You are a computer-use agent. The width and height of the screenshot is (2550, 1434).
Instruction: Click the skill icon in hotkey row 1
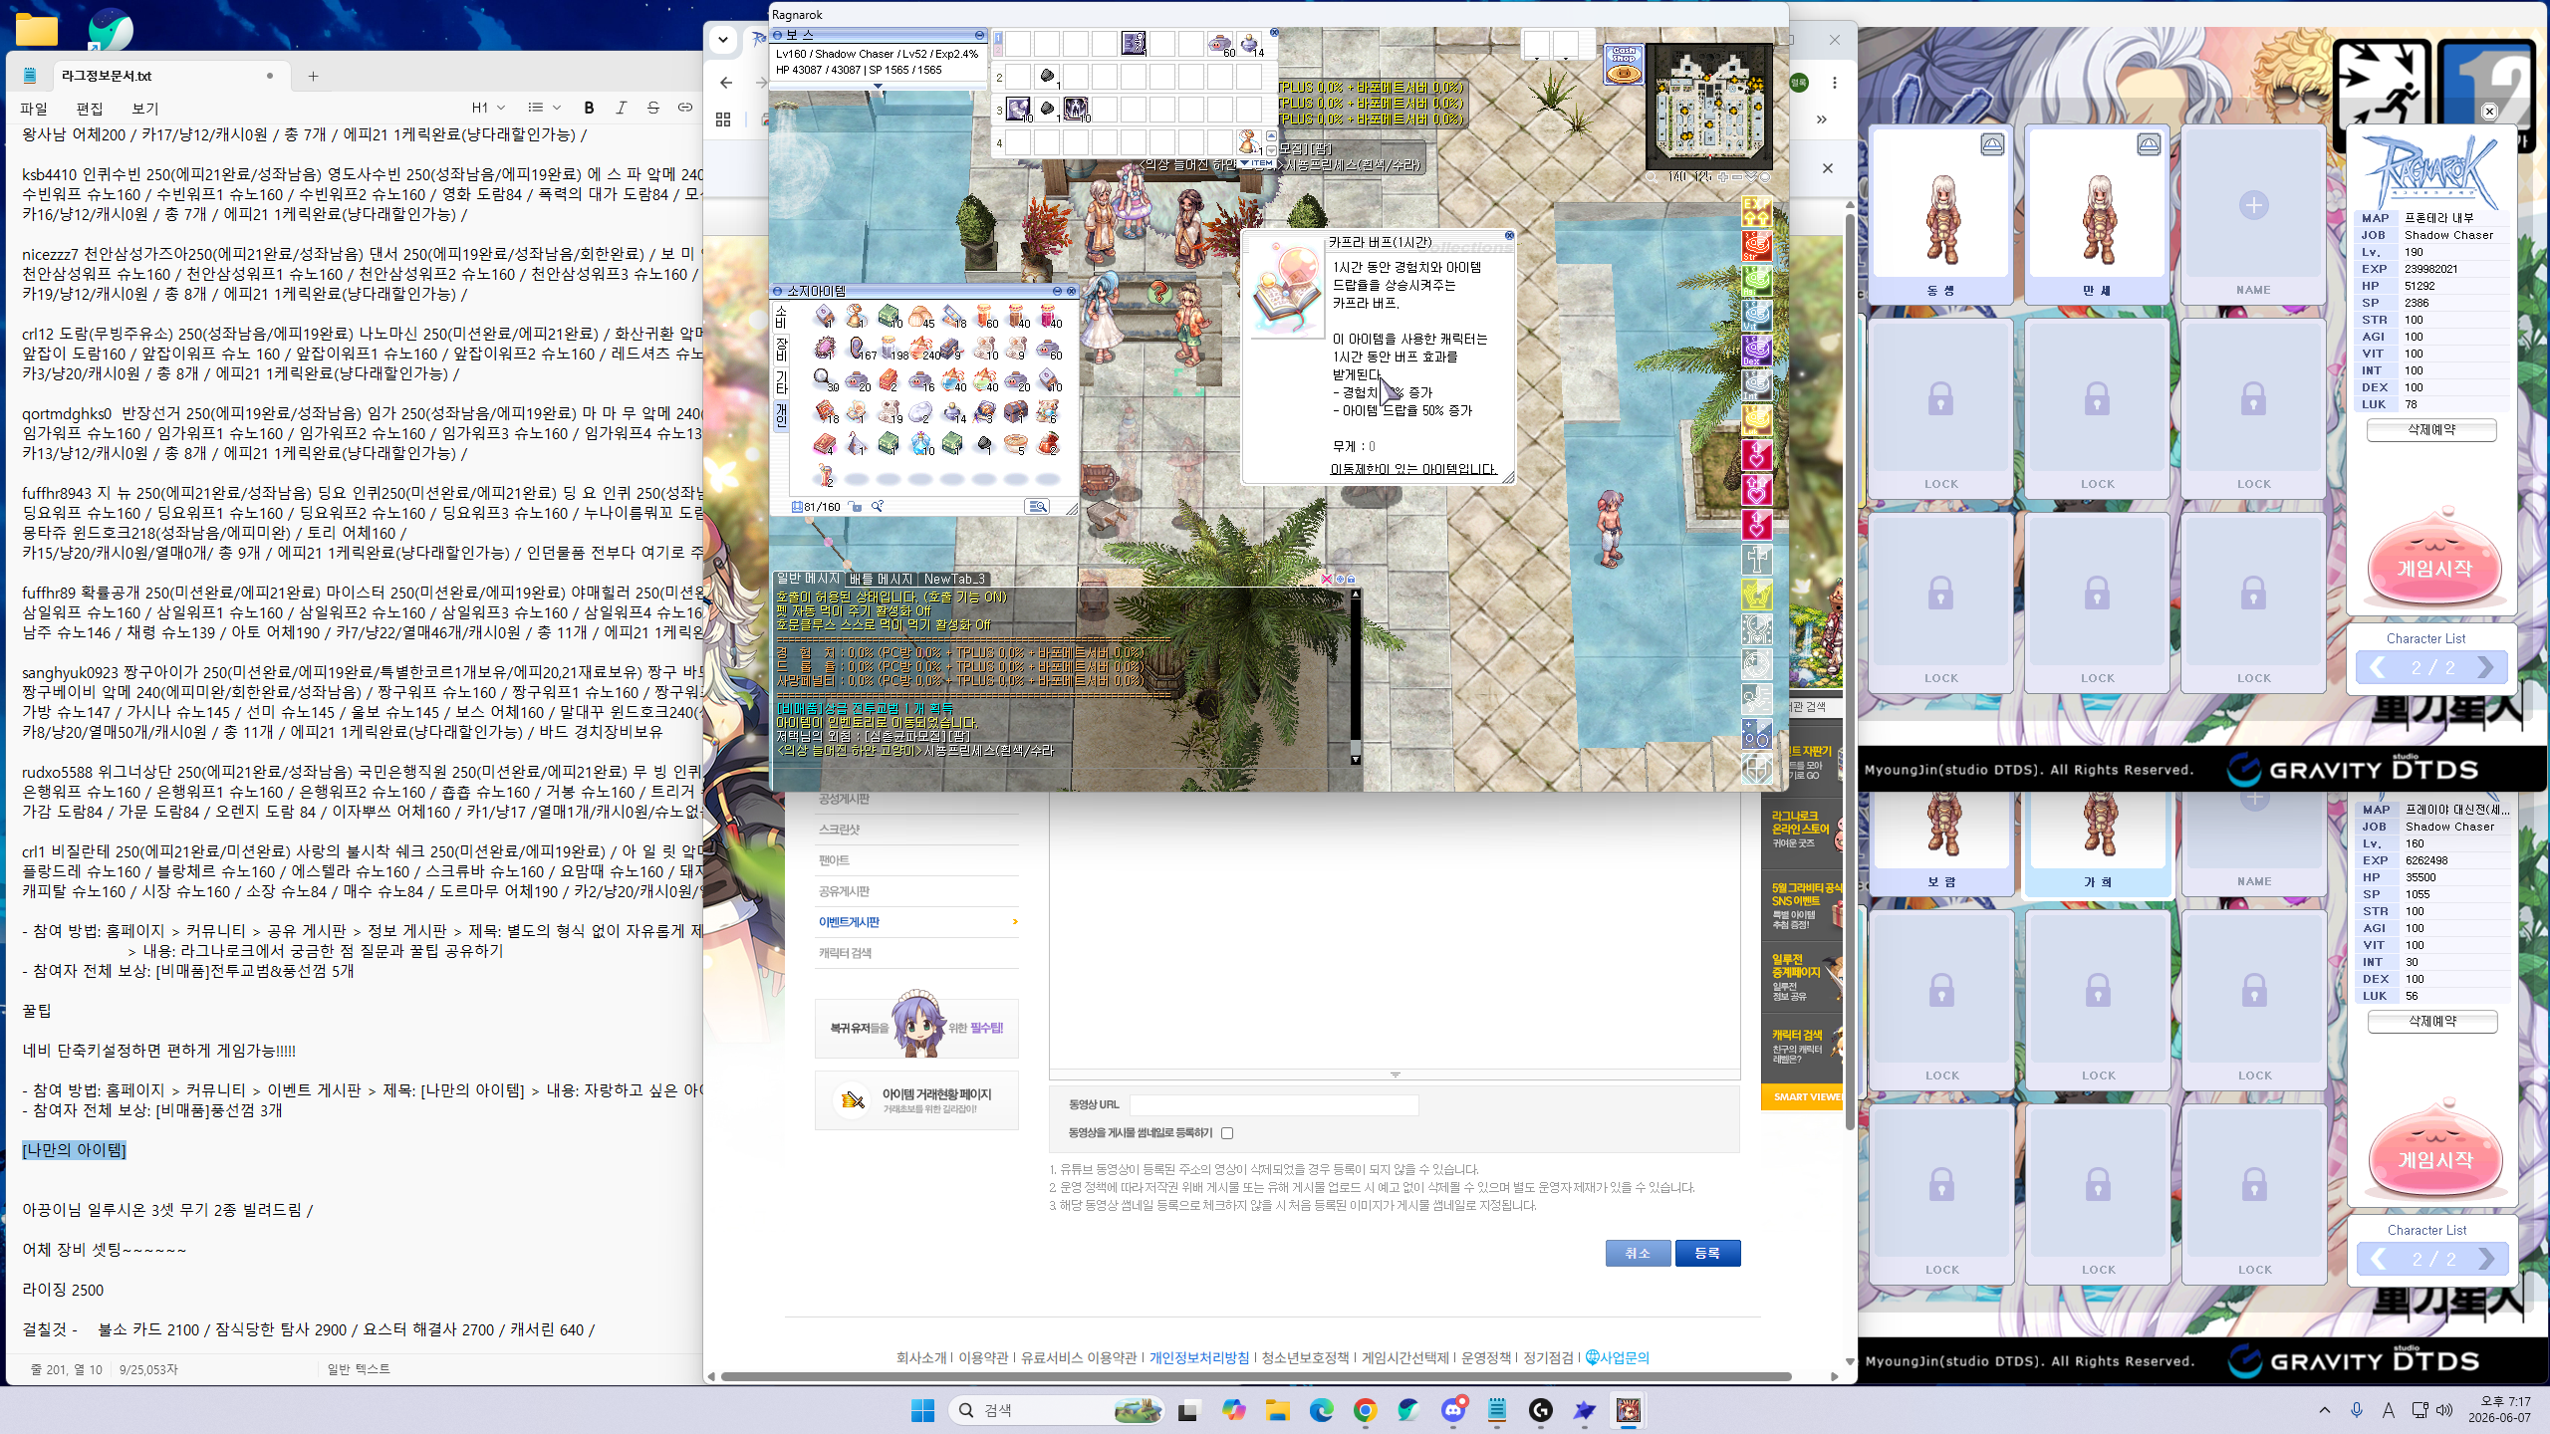pos(1133,43)
